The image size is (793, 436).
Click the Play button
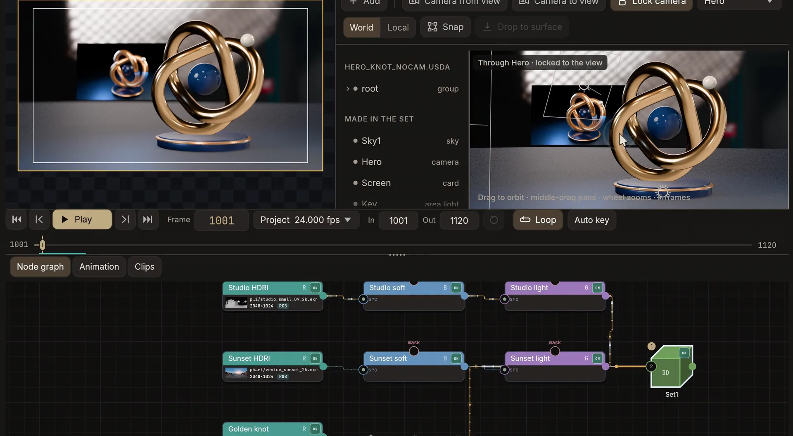82,220
